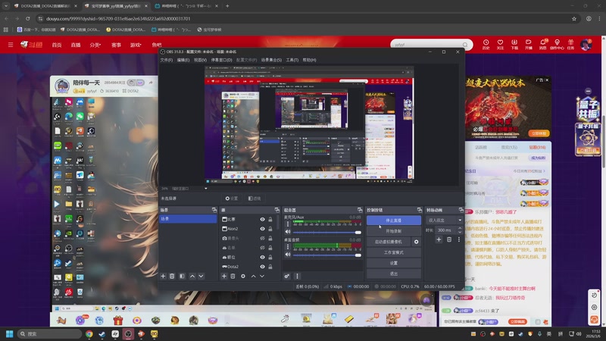The image size is (606, 341).
Task: Open Chrome from the taskbar
Action: [x=89, y=334]
